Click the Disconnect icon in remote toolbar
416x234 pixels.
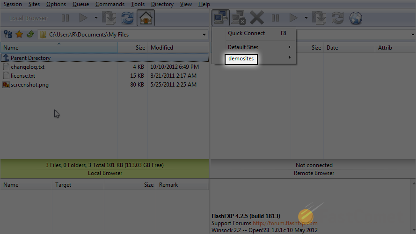[x=238, y=18]
